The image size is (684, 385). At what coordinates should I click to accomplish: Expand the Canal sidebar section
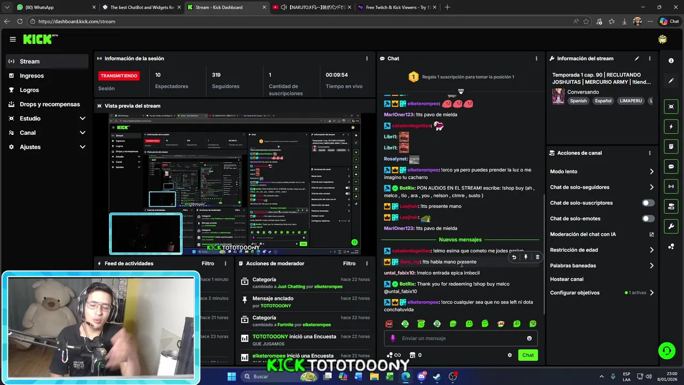tap(82, 133)
